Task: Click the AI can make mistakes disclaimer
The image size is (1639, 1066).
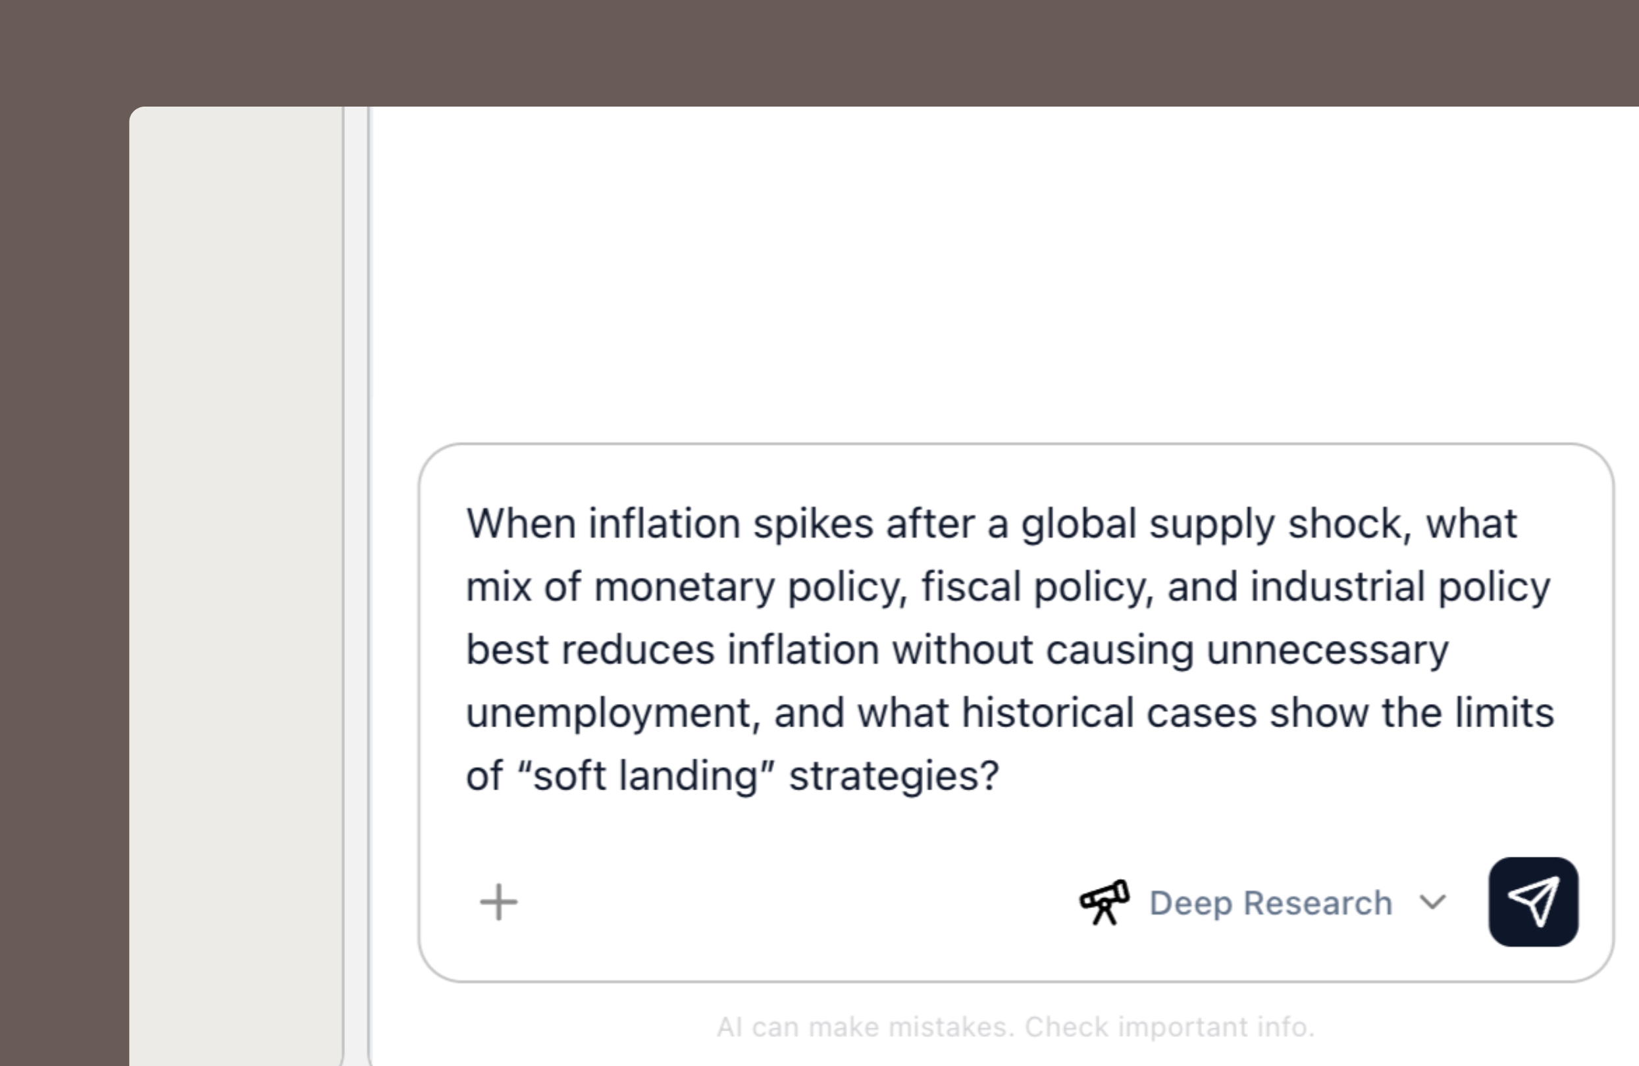Action: (1016, 1027)
